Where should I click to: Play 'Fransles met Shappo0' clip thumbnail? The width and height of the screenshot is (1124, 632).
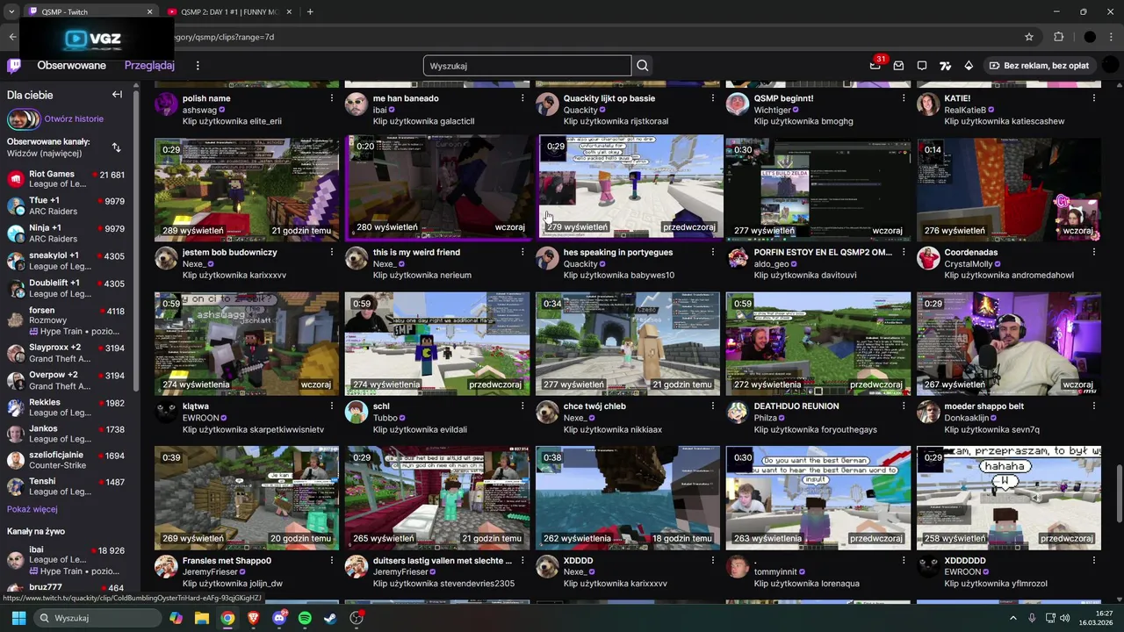pyautogui.click(x=247, y=498)
